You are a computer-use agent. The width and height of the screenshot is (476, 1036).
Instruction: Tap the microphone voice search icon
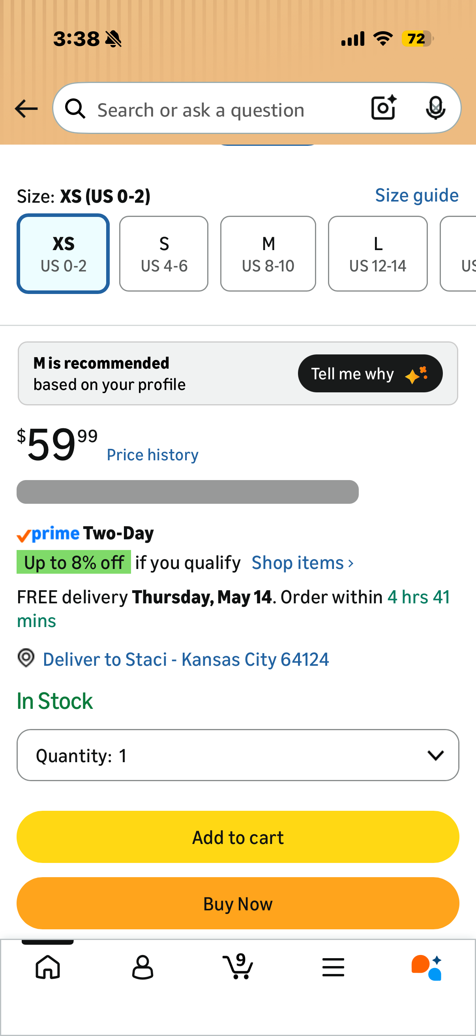tap(435, 108)
